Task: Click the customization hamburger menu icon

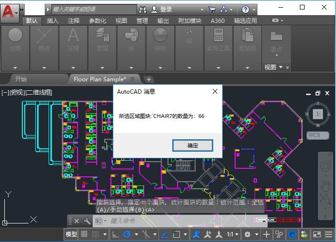Action: (x=328, y=234)
